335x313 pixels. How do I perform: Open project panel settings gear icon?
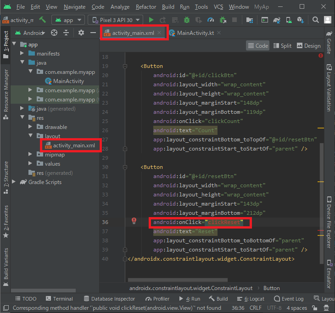(81, 33)
